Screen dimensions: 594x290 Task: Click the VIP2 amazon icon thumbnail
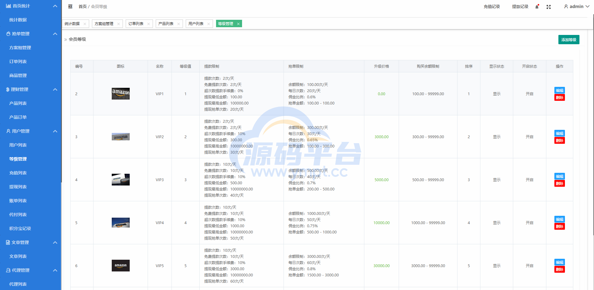click(x=121, y=137)
